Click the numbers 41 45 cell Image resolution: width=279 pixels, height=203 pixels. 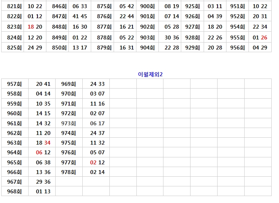tap(80, 16)
